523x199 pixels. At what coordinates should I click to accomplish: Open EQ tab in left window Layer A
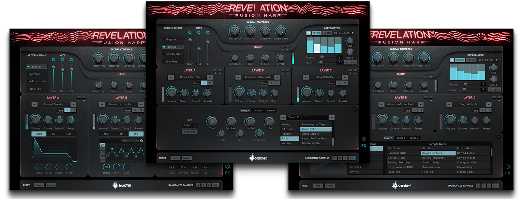point(54,134)
